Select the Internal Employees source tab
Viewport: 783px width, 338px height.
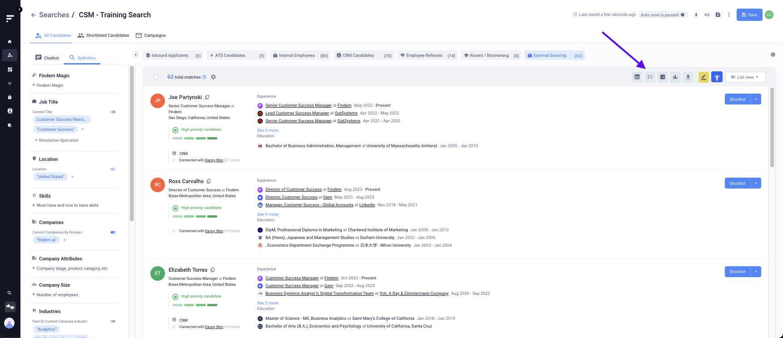[300, 55]
